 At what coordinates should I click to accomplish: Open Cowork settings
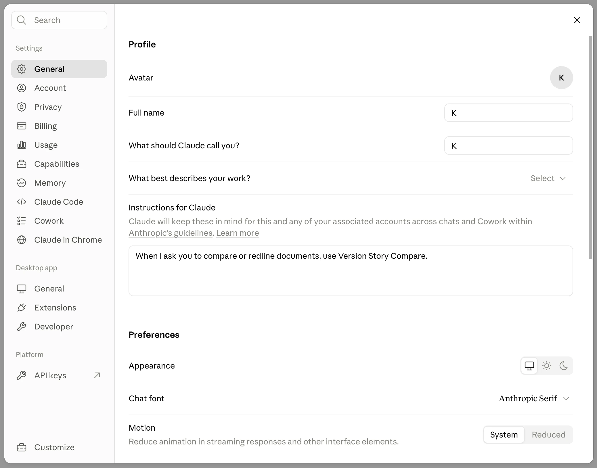pos(59,221)
